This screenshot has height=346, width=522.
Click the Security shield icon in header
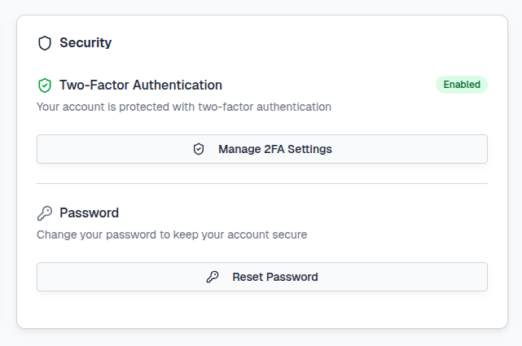click(x=45, y=42)
